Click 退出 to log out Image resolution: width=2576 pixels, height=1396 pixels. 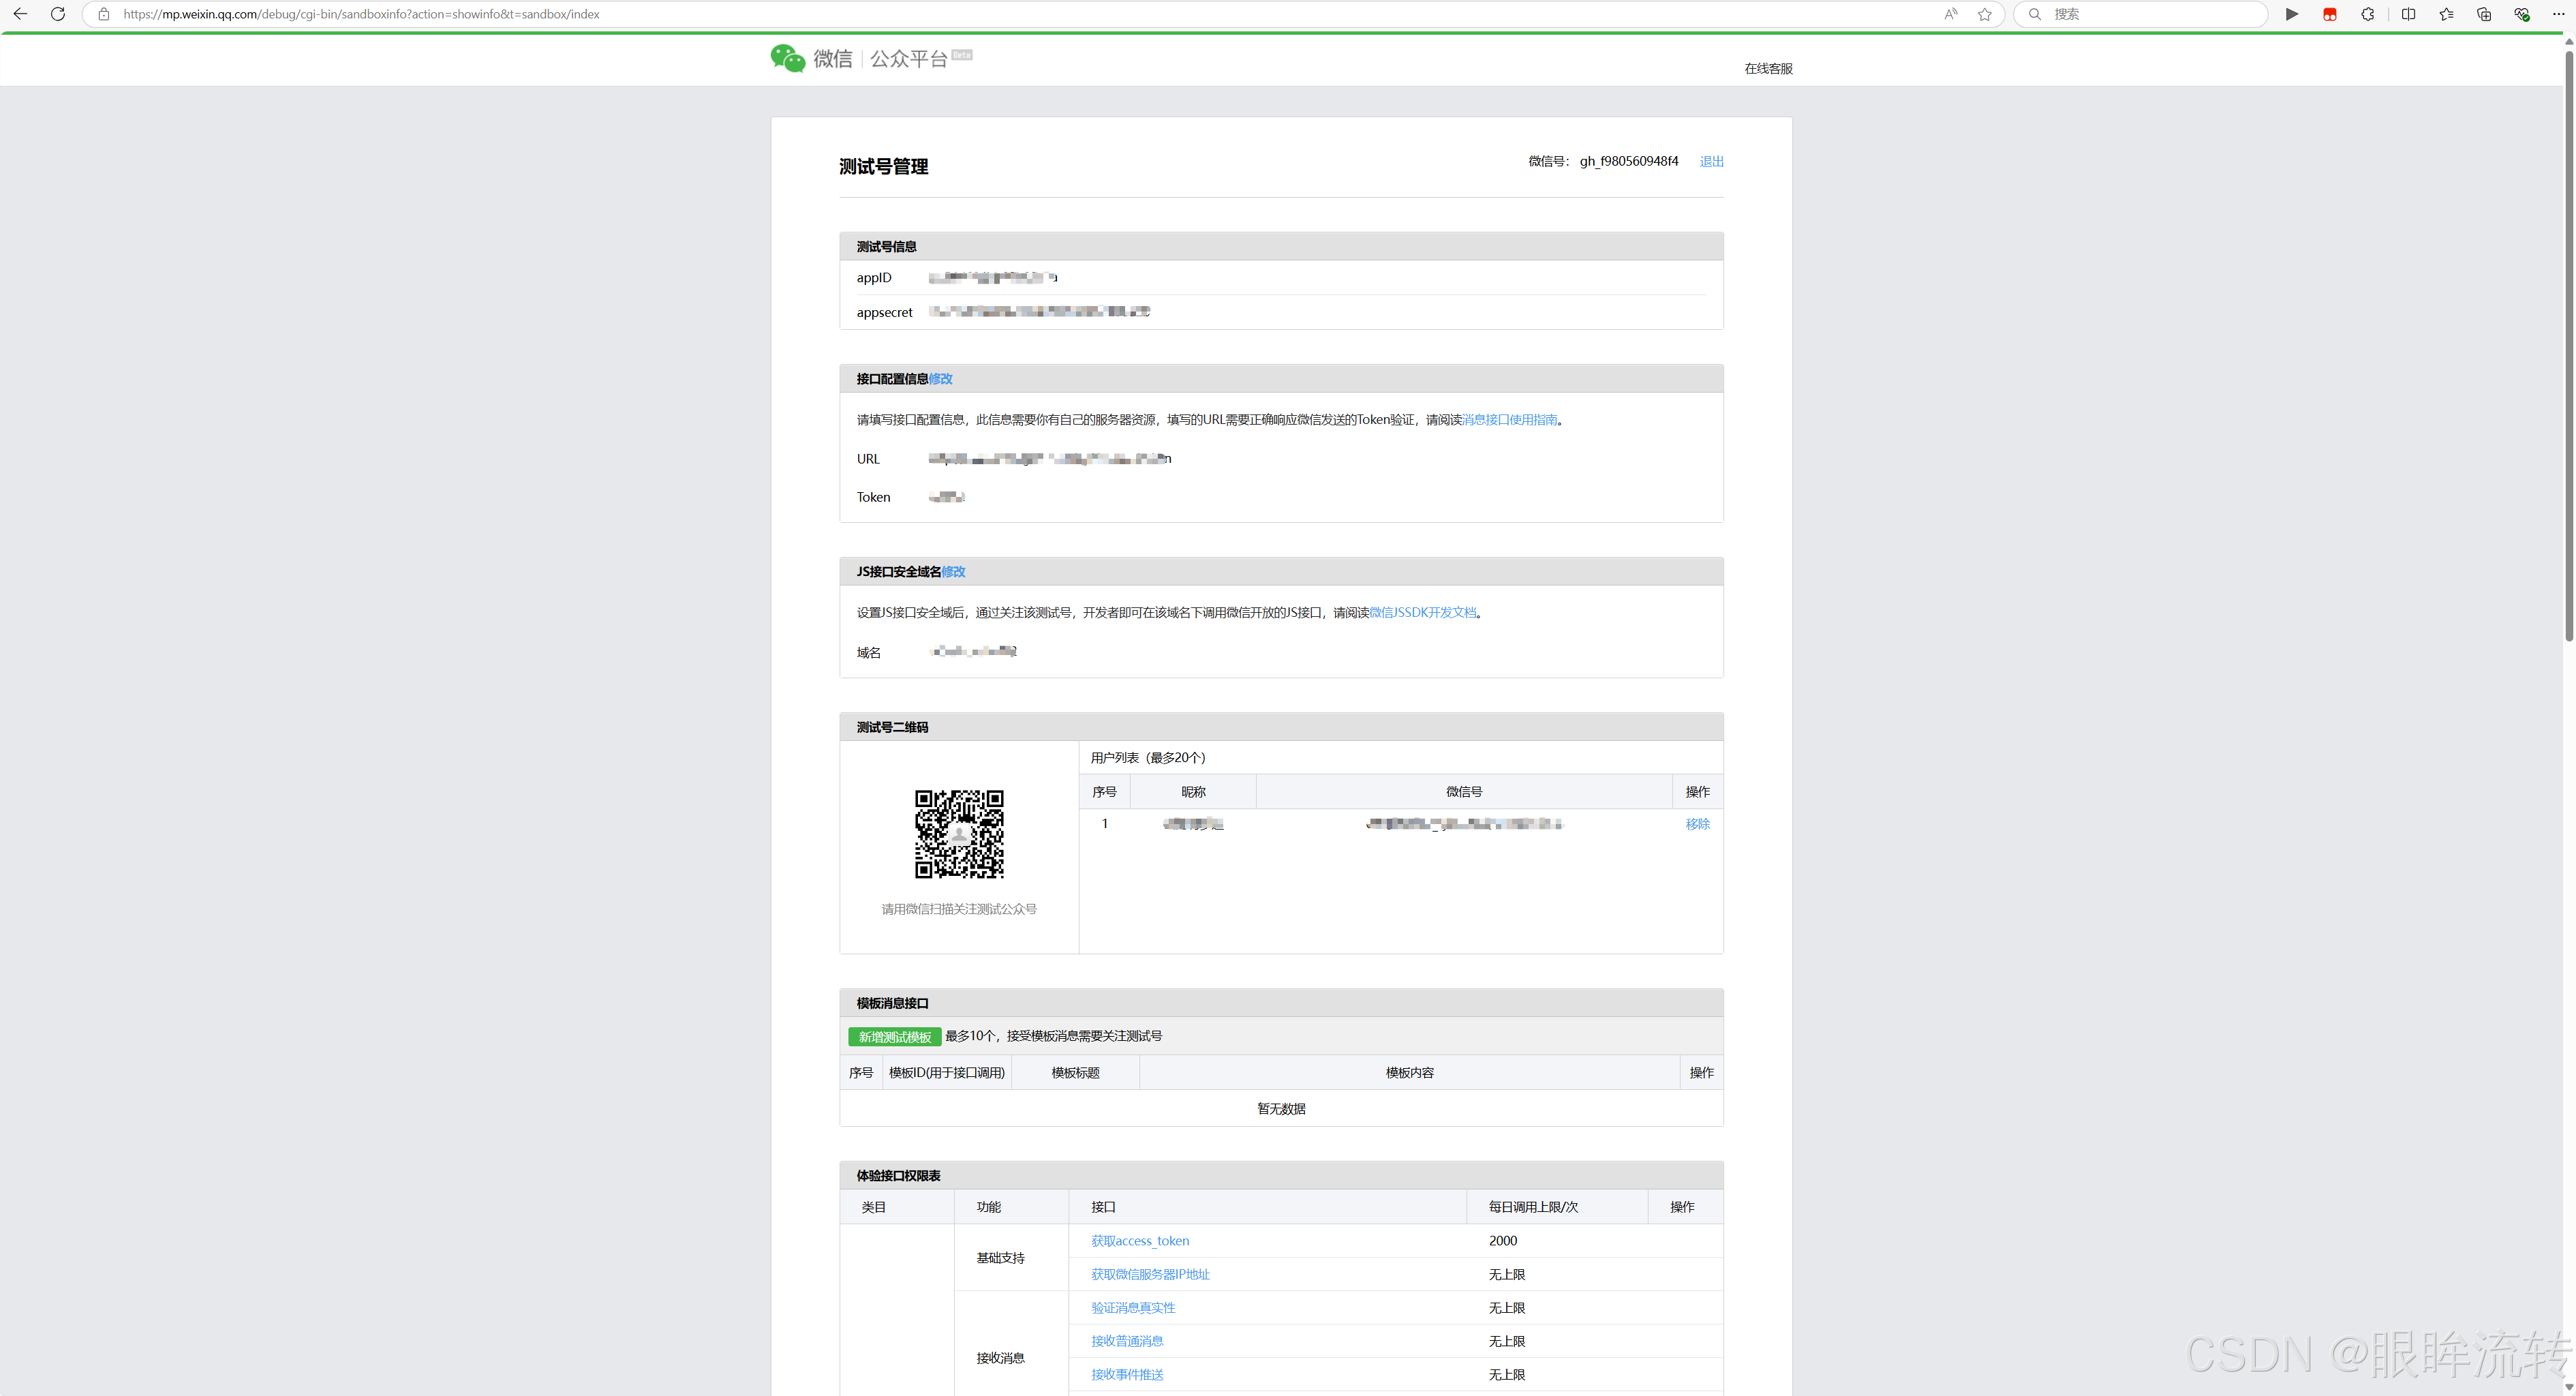coord(1711,161)
